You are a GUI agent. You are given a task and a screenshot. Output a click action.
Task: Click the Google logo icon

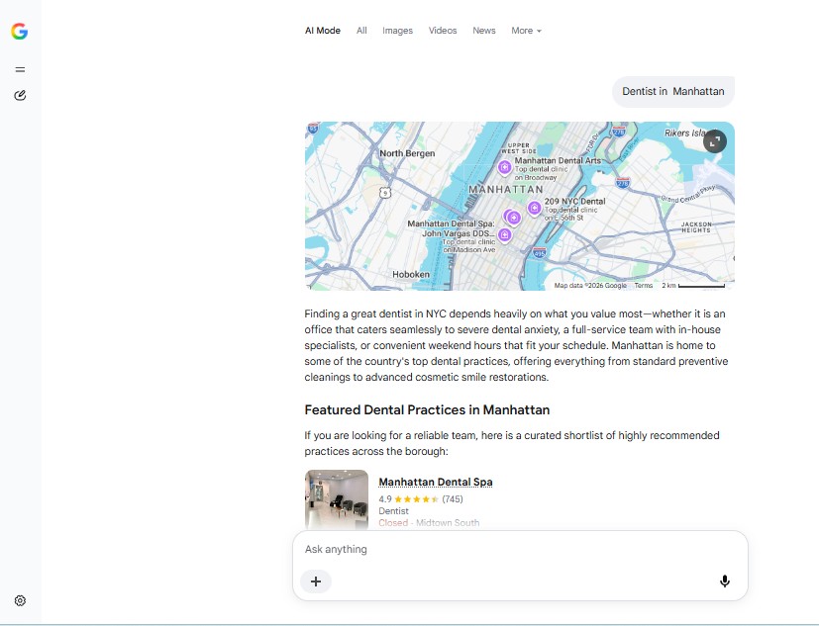pyautogui.click(x=20, y=32)
